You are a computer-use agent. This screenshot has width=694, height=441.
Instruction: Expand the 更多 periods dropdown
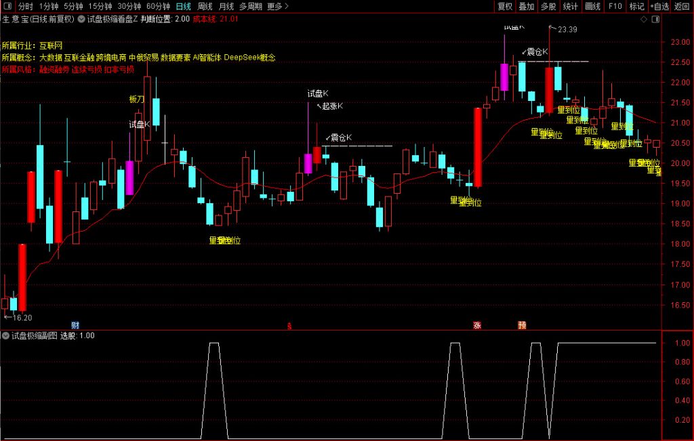click(277, 6)
